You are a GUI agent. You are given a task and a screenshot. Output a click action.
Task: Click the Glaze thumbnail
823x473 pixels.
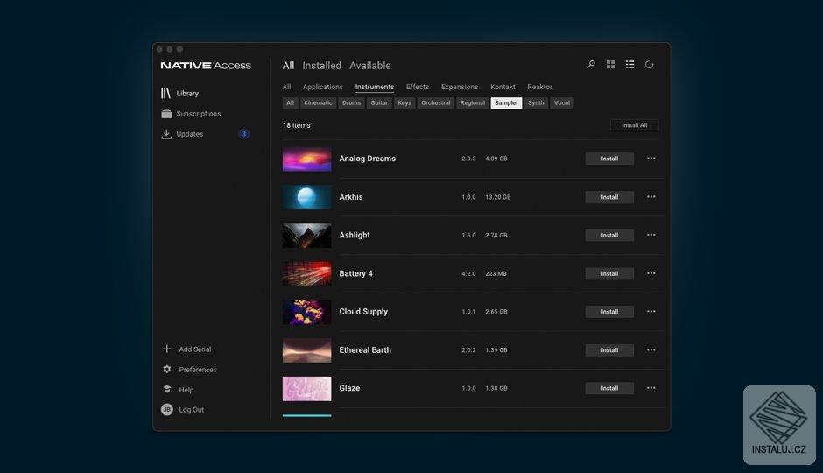tap(307, 389)
